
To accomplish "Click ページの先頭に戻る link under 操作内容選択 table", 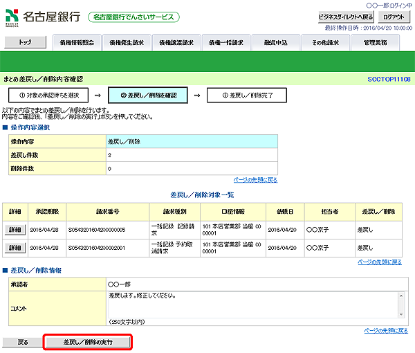I will (255, 180).
